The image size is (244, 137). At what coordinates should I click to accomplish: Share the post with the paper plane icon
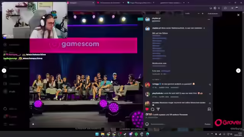click(x=158, y=109)
